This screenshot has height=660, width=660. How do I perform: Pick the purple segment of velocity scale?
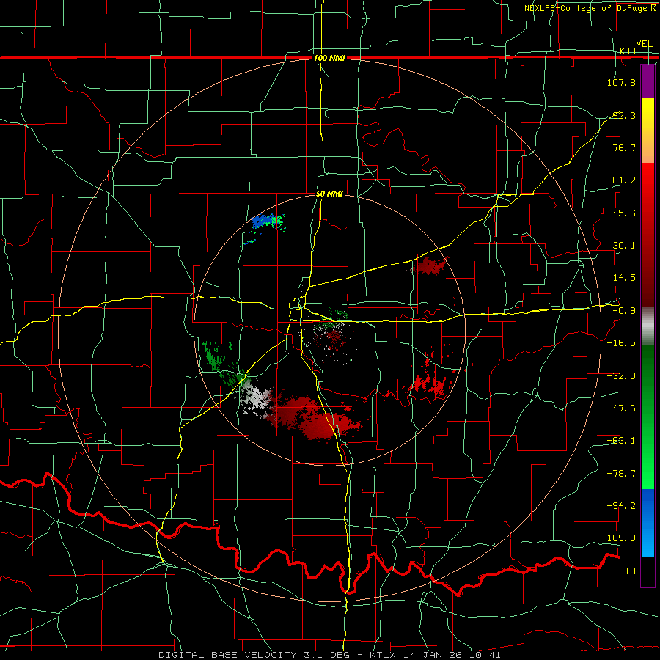click(x=648, y=81)
